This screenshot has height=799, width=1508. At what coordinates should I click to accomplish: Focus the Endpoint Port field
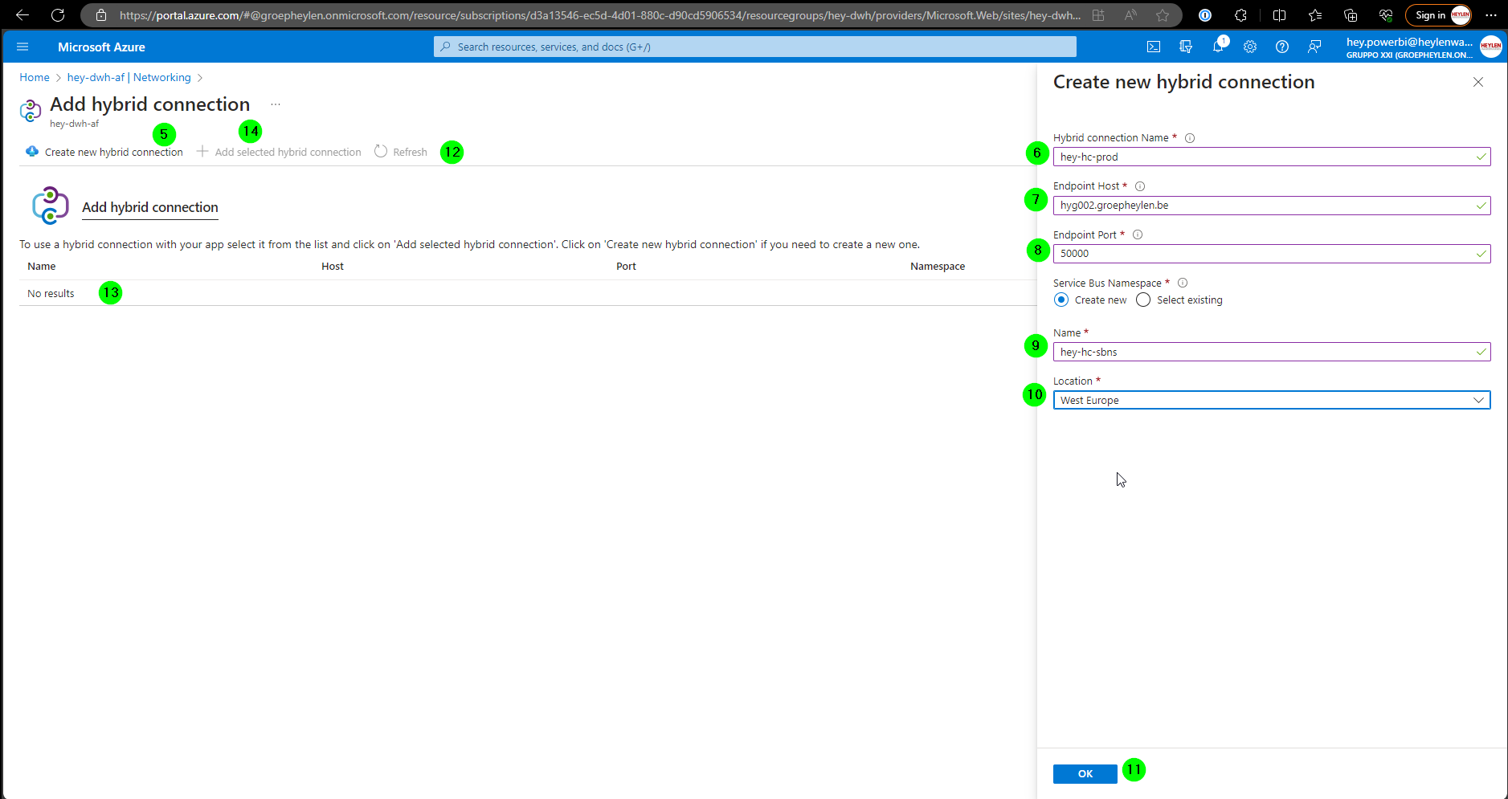tap(1272, 253)
